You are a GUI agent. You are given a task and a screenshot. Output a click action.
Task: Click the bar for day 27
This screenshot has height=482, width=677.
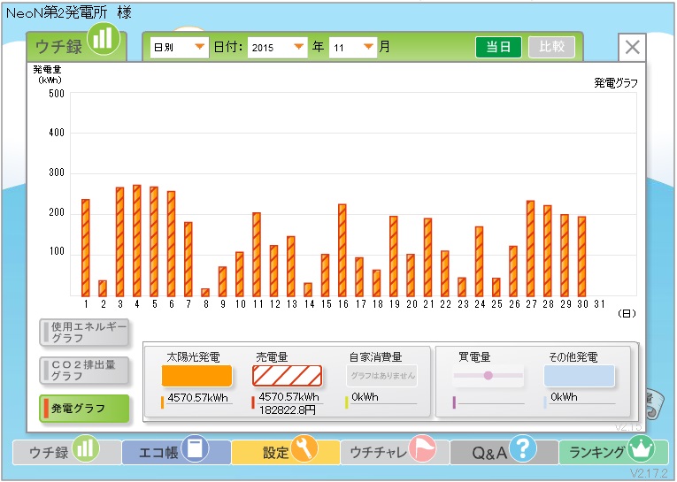pyautogui.click(x=530, y=249)
